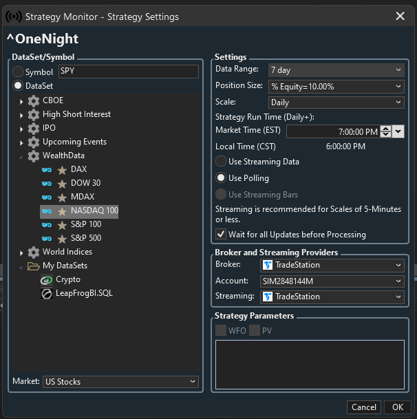The width and height of the screenshot is (417, 419).
Task: Open the Data Range dropdown
Action: tap(398, 69)
